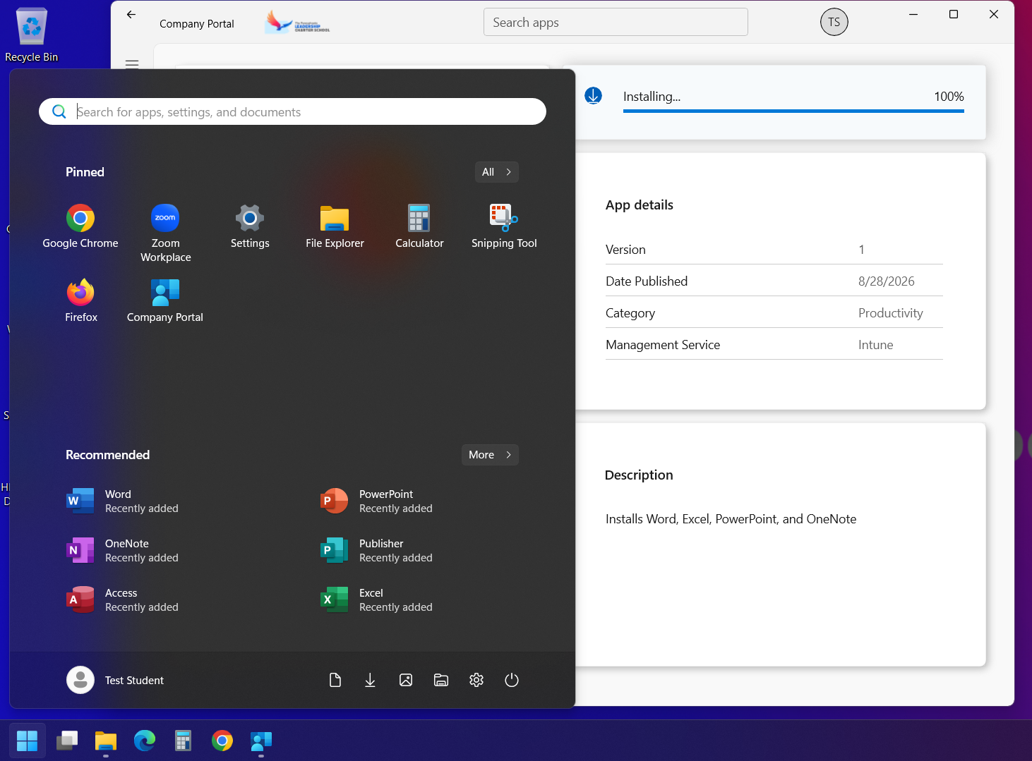Image resolution: width=1032 pixels, height=761 pixels.
Task: Open File Explorer from Start menu footer
Action: coord(441,680)
